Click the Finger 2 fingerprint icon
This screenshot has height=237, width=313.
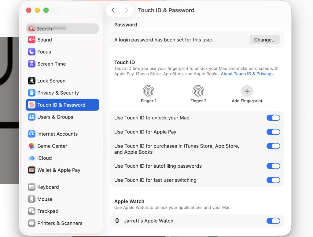198,91
